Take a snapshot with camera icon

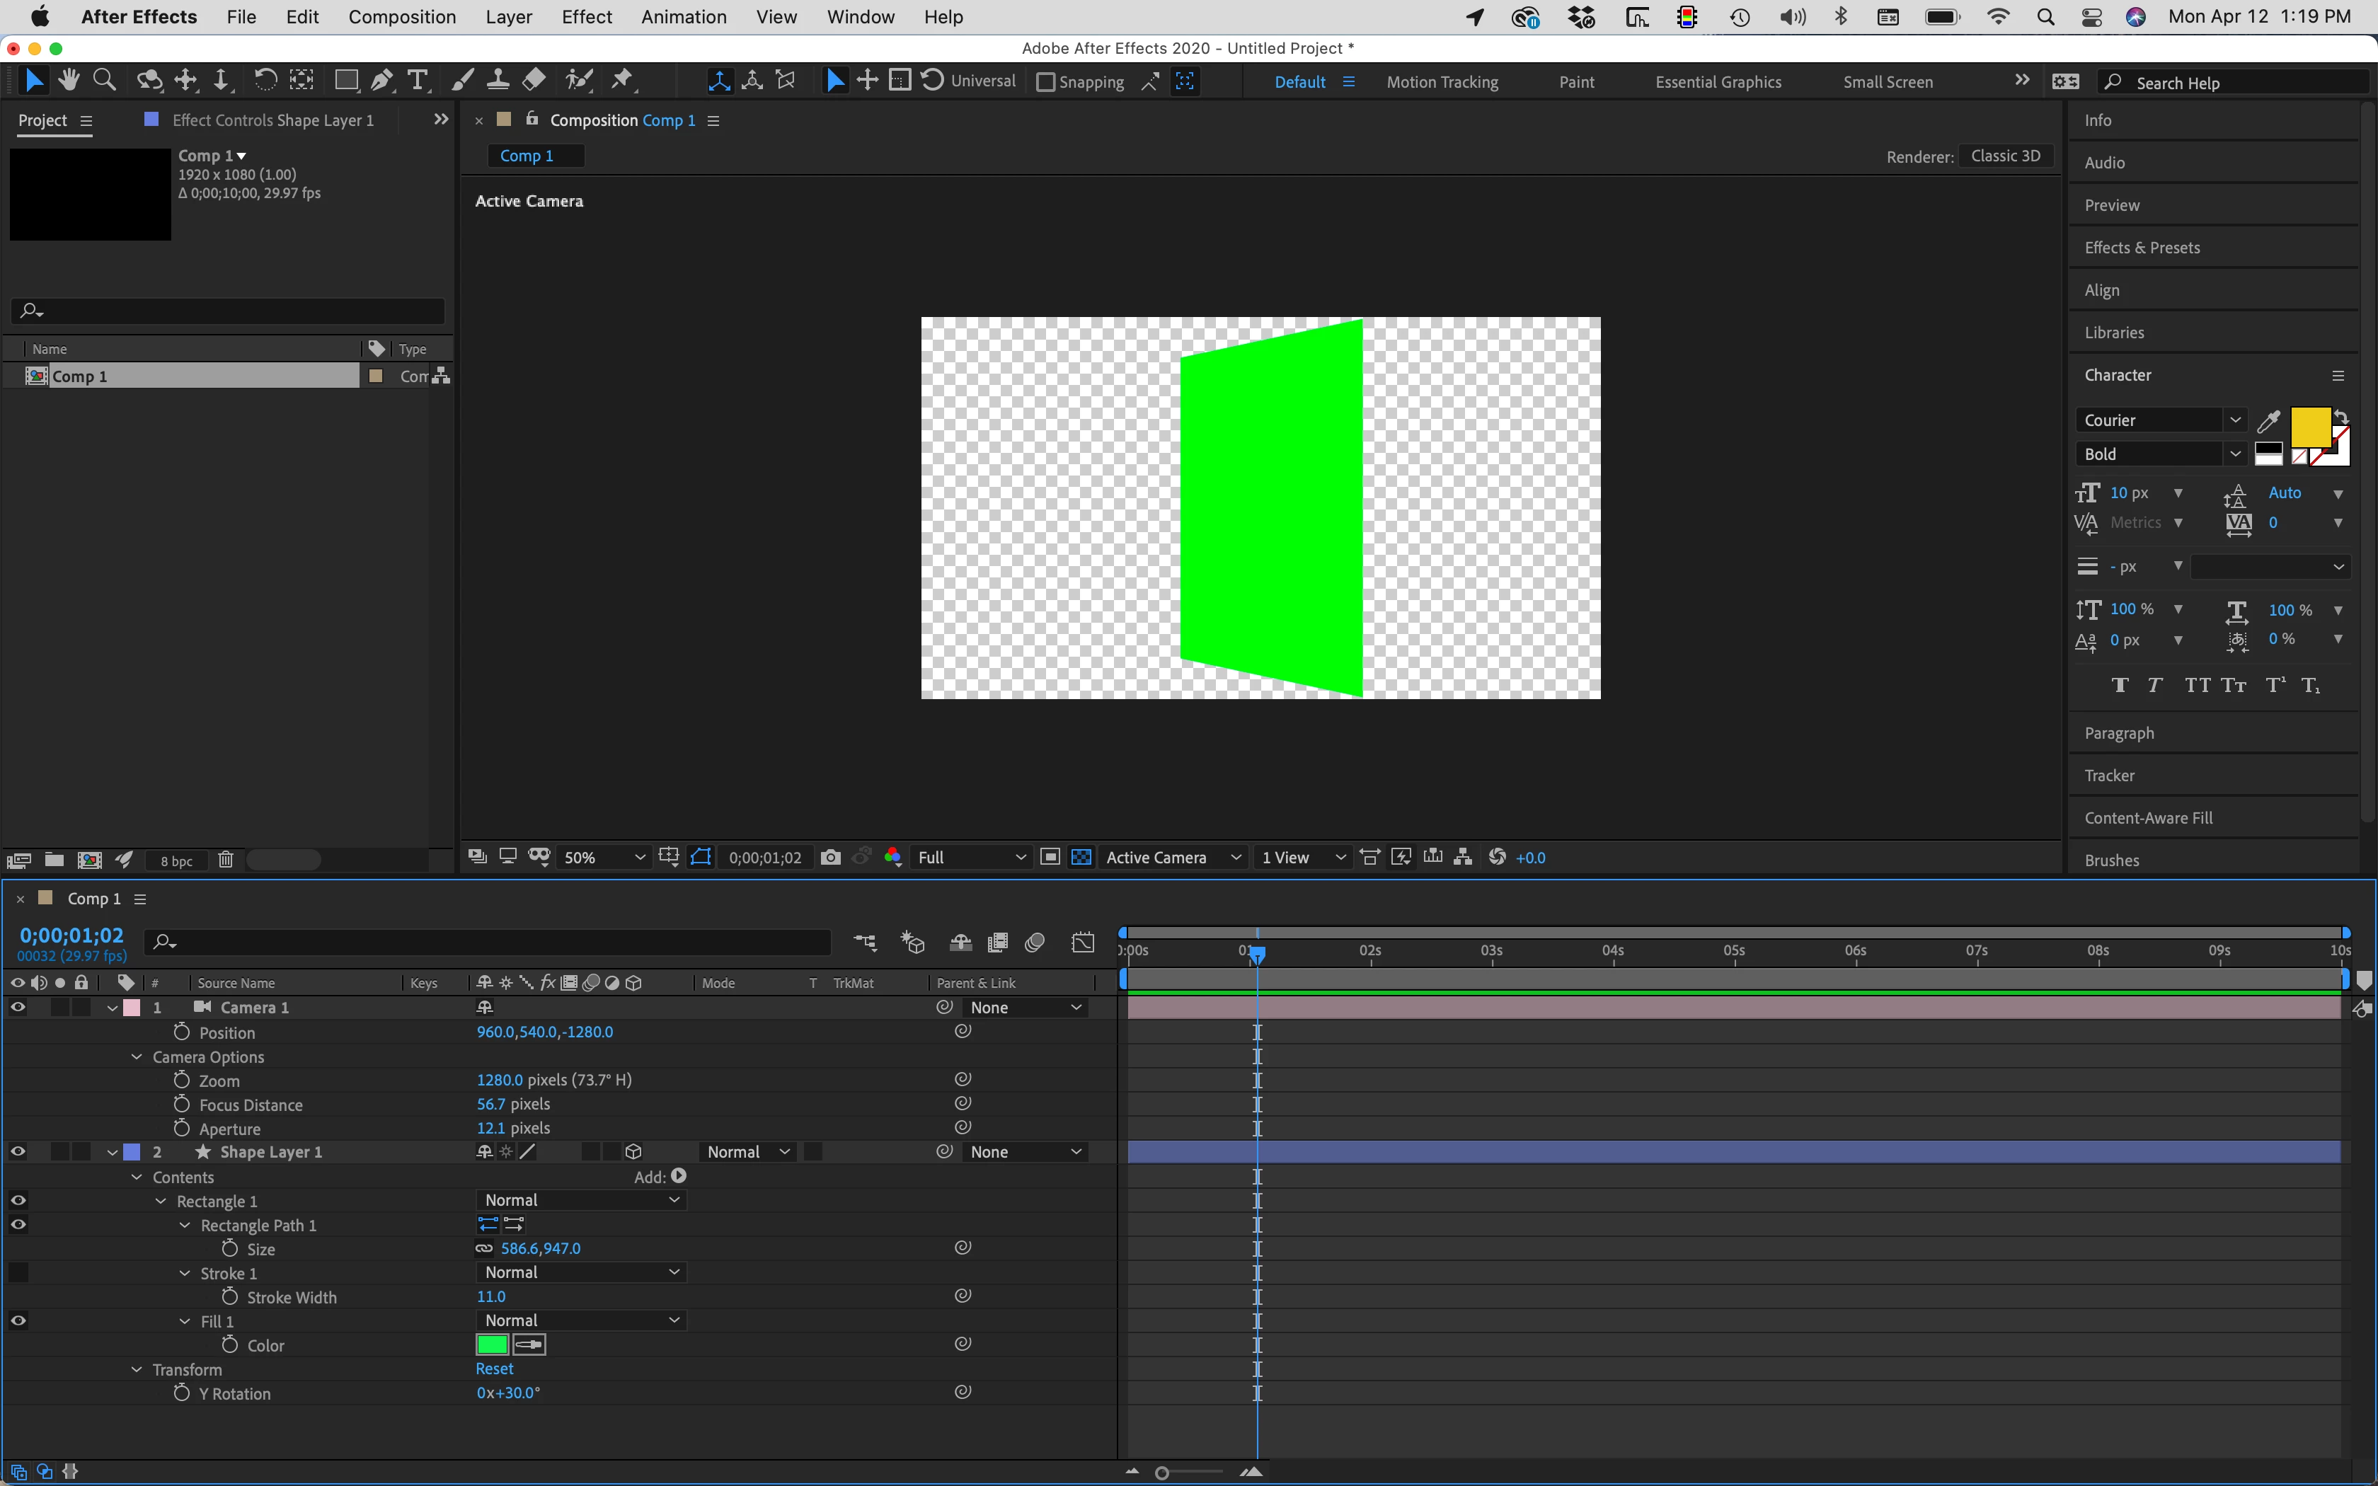coord(830,857)
